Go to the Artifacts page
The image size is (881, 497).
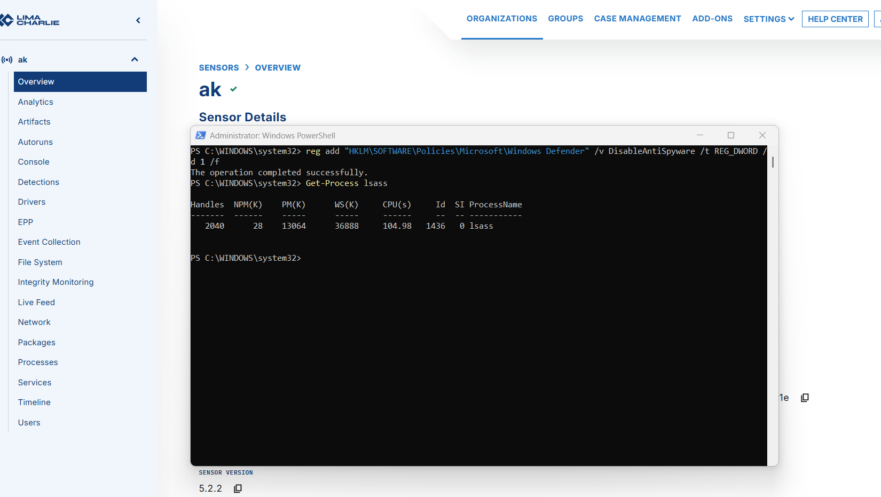pos(34,122)
